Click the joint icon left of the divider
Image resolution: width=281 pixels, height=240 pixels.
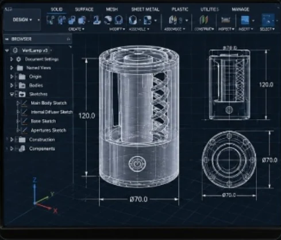coord(148,20)
